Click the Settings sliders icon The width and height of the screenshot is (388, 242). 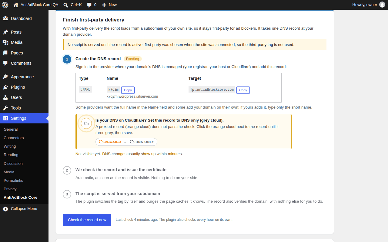(x=5, y=118)
